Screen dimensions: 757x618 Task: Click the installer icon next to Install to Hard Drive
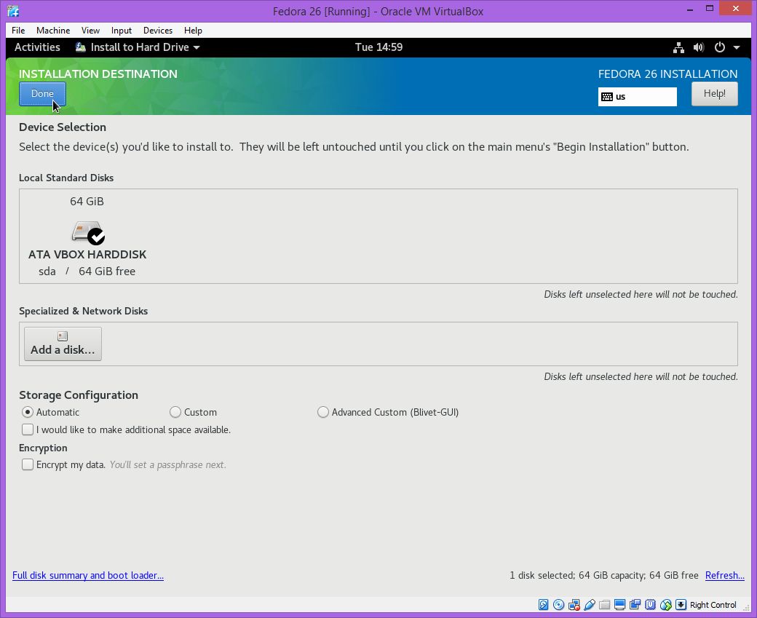pyautogui.click(x=81, y=47)
